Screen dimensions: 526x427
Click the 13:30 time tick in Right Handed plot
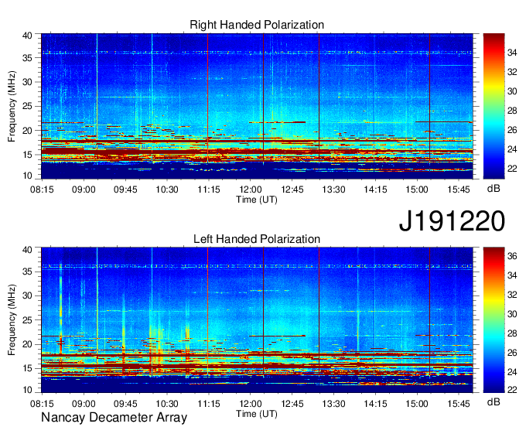pos(333,190)
